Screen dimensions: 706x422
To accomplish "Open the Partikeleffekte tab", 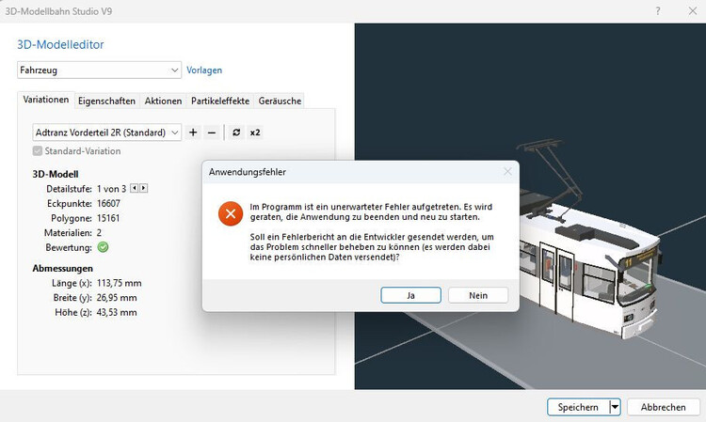I will 220,101.
